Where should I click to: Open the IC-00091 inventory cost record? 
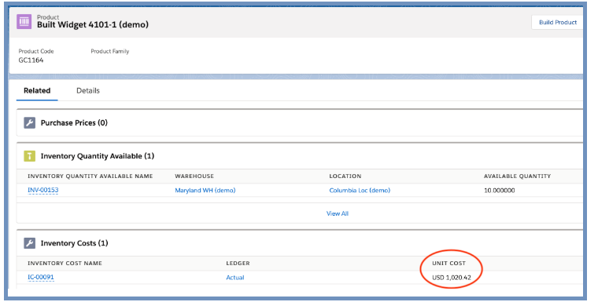[41, 277]
